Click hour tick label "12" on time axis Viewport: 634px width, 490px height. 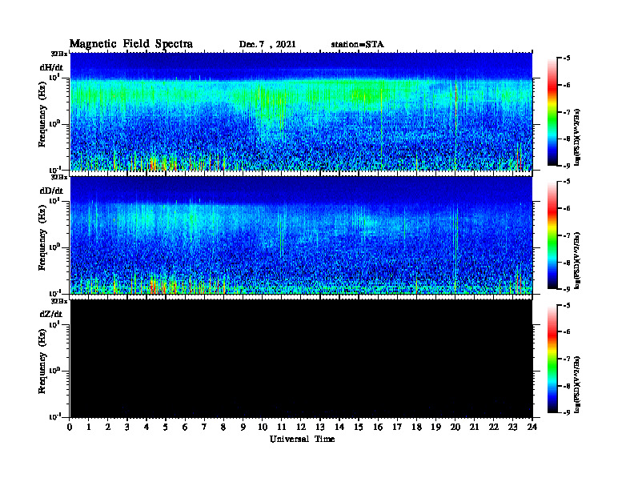301,427
